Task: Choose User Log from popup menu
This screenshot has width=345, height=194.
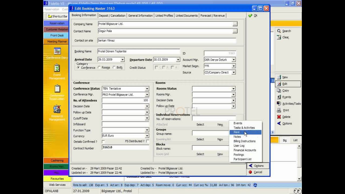Action: tap(245, 146)
